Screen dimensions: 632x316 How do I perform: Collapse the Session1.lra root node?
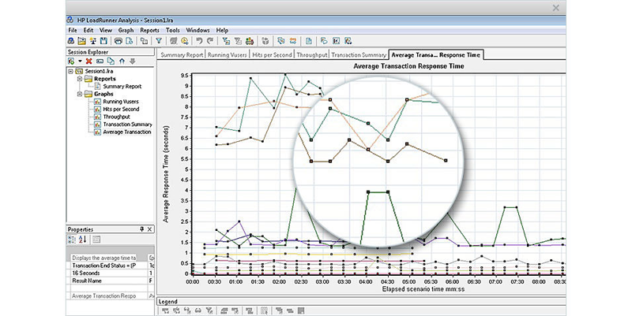70,72
